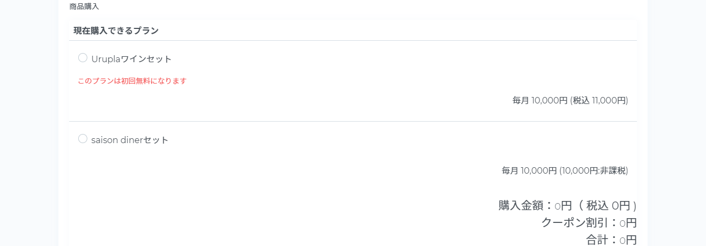The width and height of the screenshot is (706, 246).
Task: Select the saison dinerセット radio button
Action: click(x=82, y=139)
